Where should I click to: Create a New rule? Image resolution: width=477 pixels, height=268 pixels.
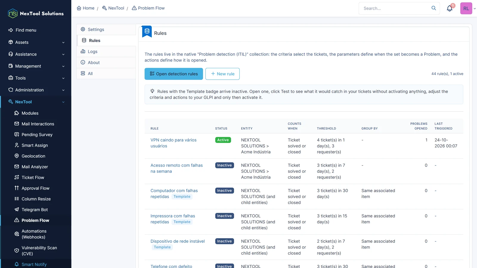[x=222, y=74]
